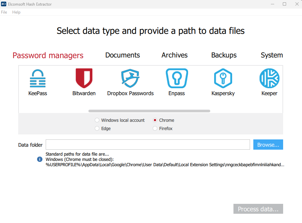Choose the Kaspersky key icon

(223, 78)
